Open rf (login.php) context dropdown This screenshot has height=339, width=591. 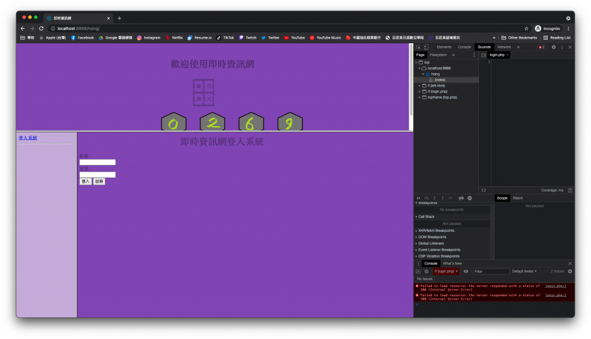click(x=446, y=272)
